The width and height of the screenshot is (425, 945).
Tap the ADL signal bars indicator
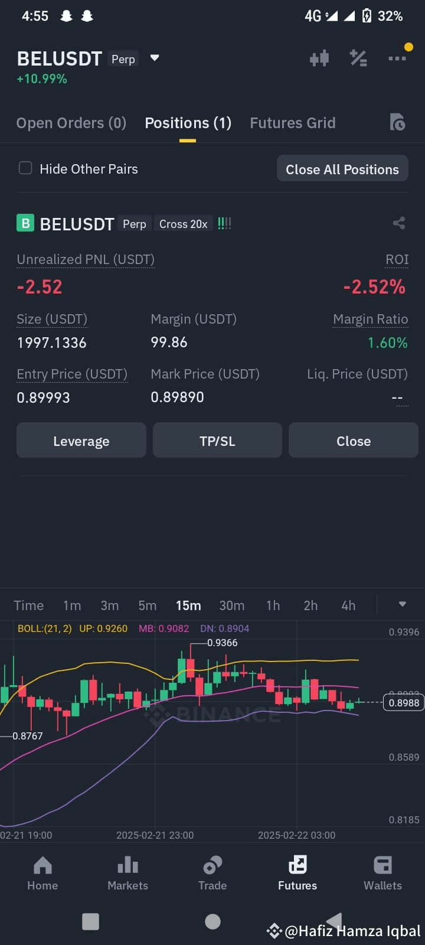[x=224, y=223]
